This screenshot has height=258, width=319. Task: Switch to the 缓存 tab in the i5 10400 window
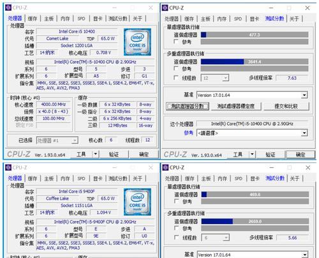pos(33,19)
